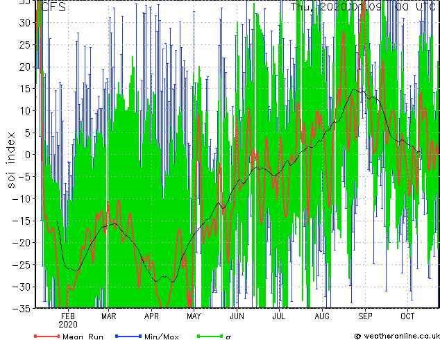Click the 10 y-axis tick label

[25, 111]
